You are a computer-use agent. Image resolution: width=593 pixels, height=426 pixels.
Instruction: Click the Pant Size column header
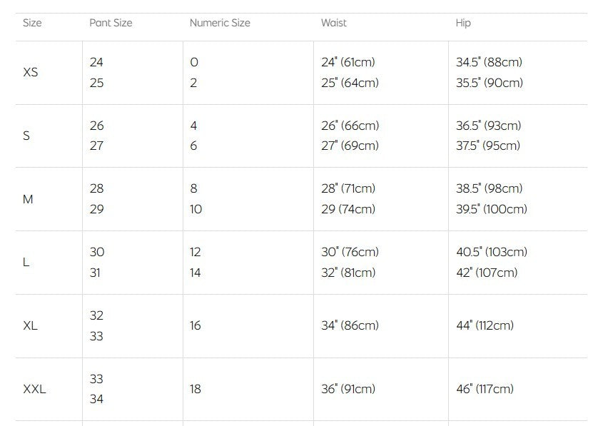coord(111,23)
